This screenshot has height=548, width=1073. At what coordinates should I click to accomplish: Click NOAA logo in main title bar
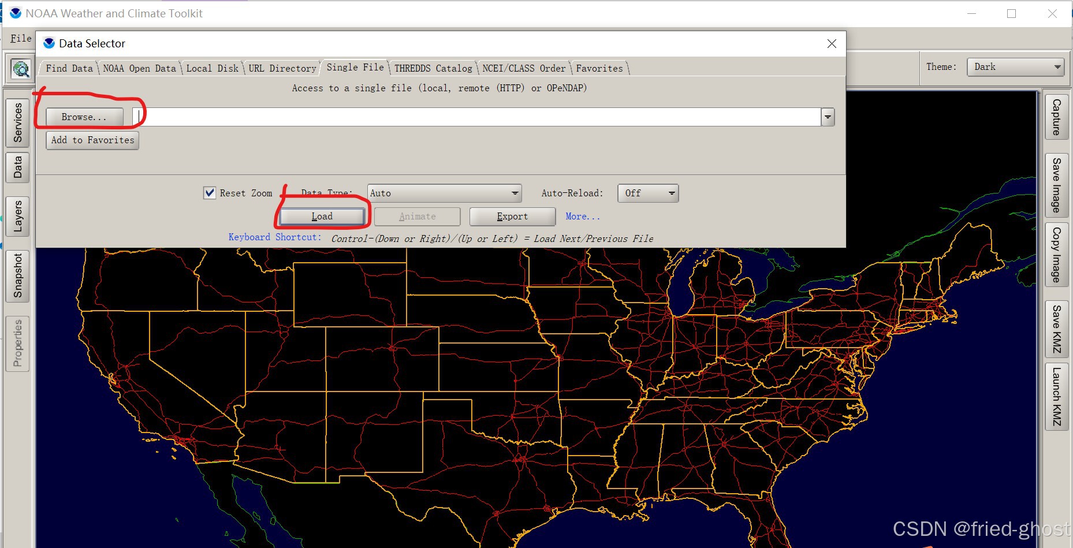coord(16,13)
